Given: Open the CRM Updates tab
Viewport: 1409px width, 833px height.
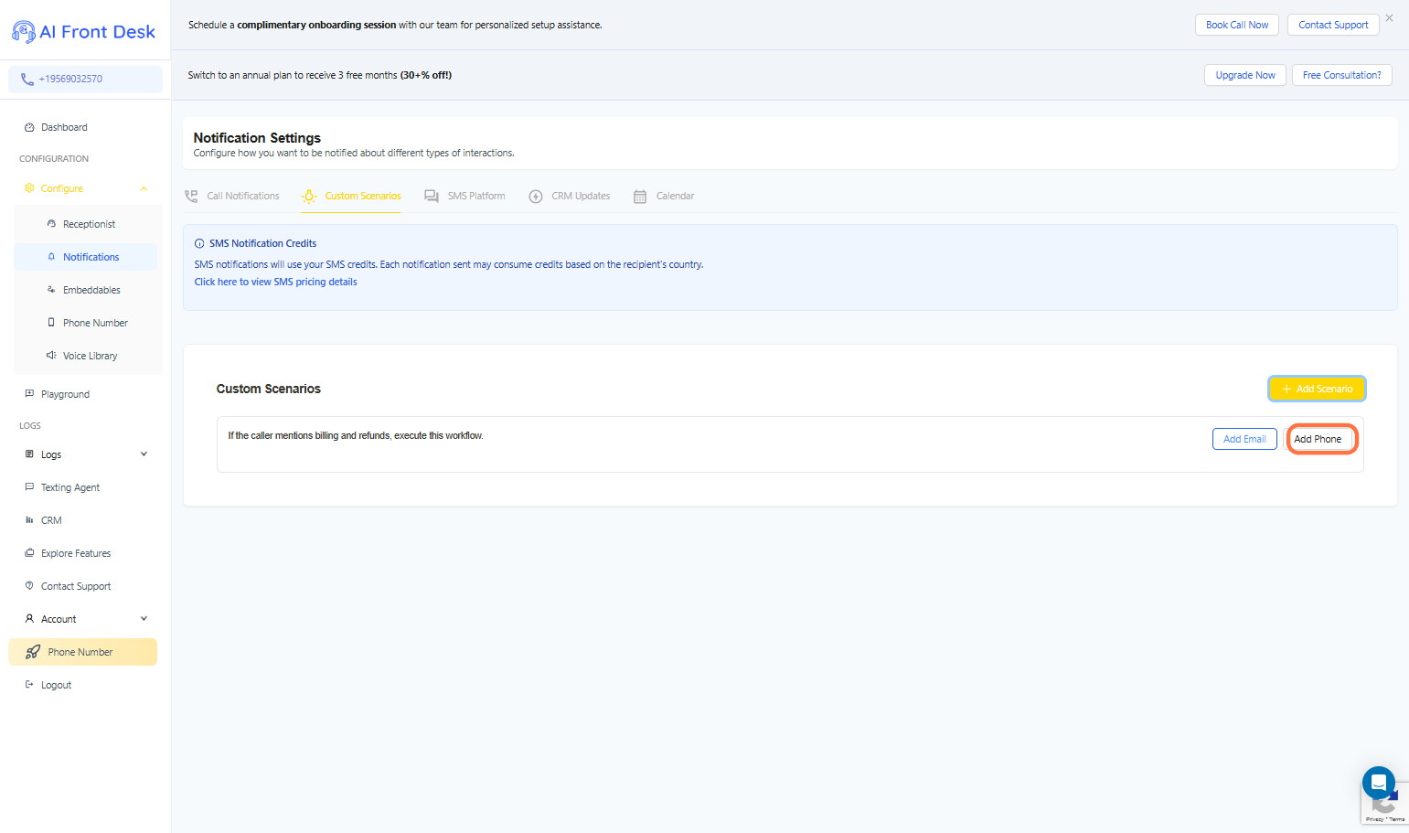Looking at the screenshot, I should (x=570, y=197).
